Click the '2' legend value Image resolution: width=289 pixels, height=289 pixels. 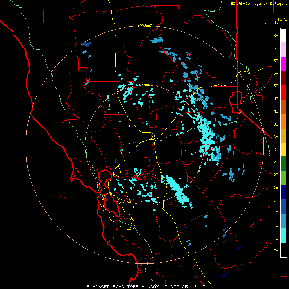tap(277, 238)
